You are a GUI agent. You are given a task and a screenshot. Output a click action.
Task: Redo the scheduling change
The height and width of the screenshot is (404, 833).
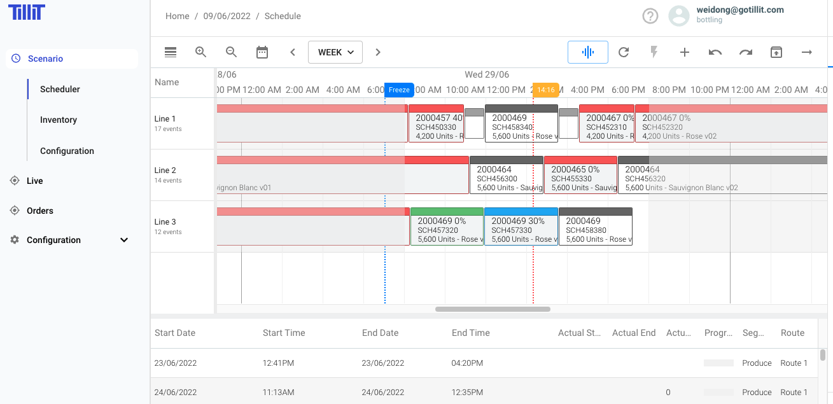746,52
